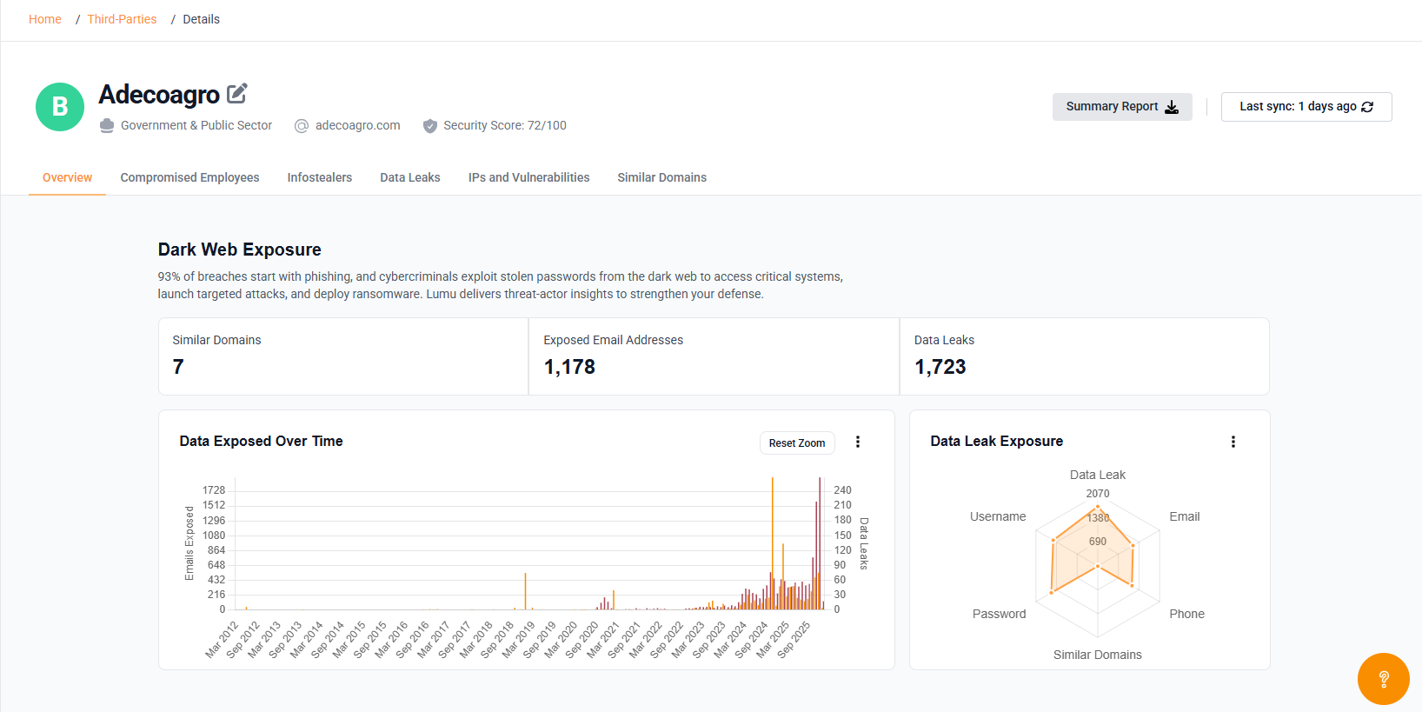Screen dimensions: 1422x712
Task: Click the edit pencil icon beside Adecoagro
Action: click(236, 93)
